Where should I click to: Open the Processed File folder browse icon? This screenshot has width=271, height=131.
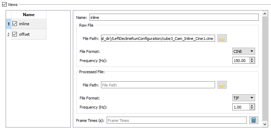(x=222, y=85)
